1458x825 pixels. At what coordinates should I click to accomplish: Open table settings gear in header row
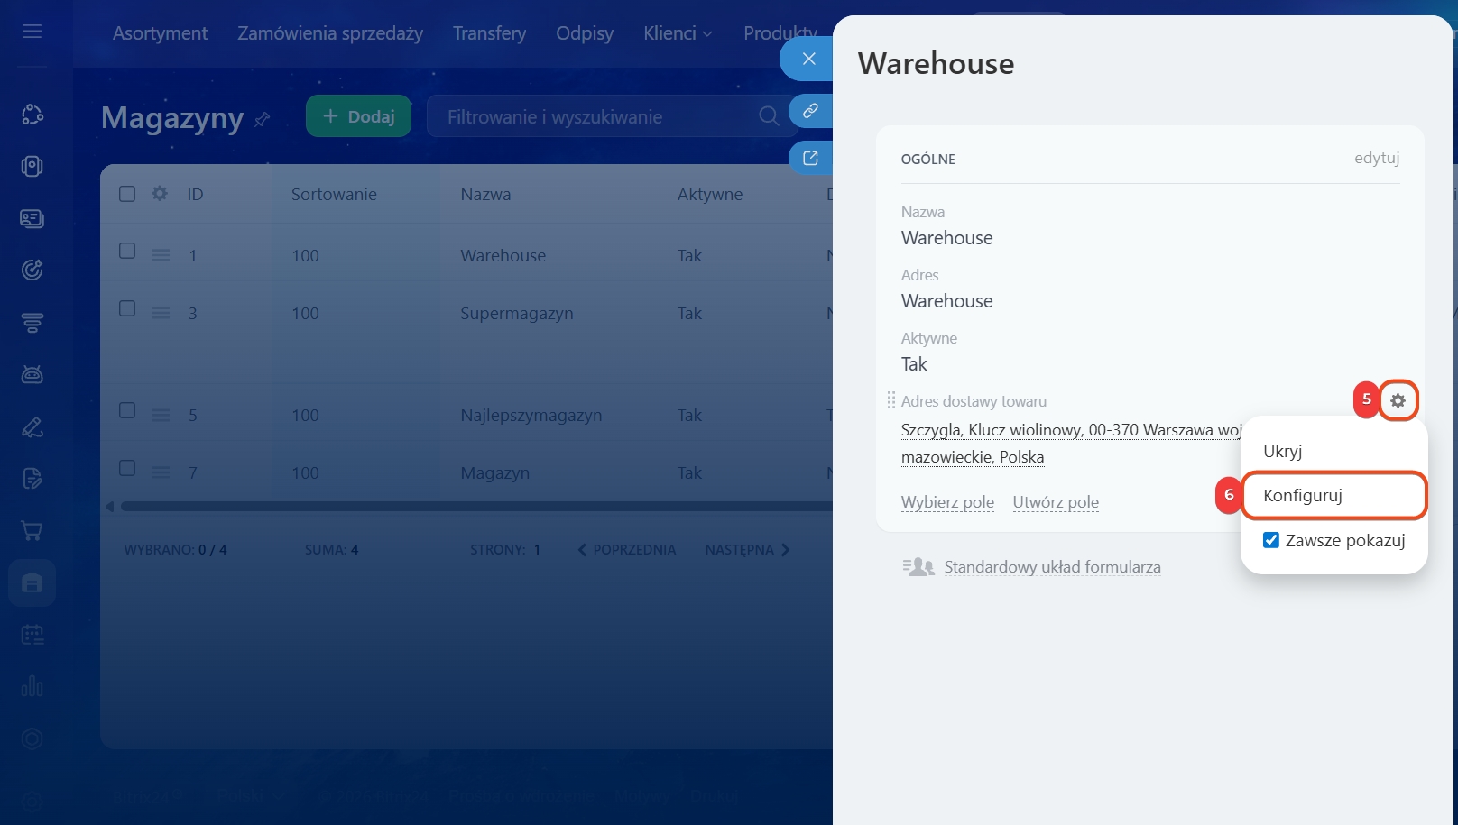160,194
